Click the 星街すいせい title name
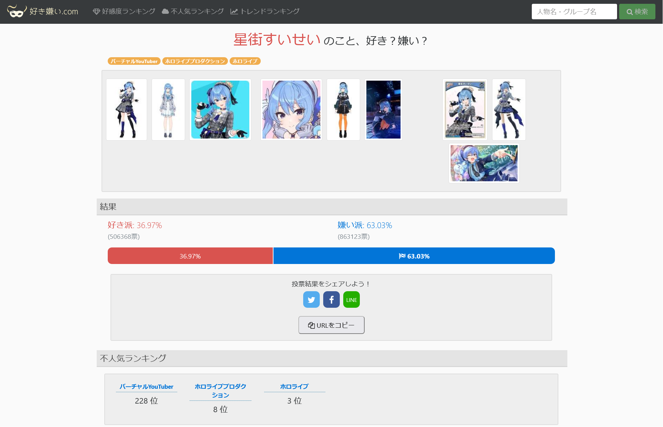663x427 pixels. (277, 40)
